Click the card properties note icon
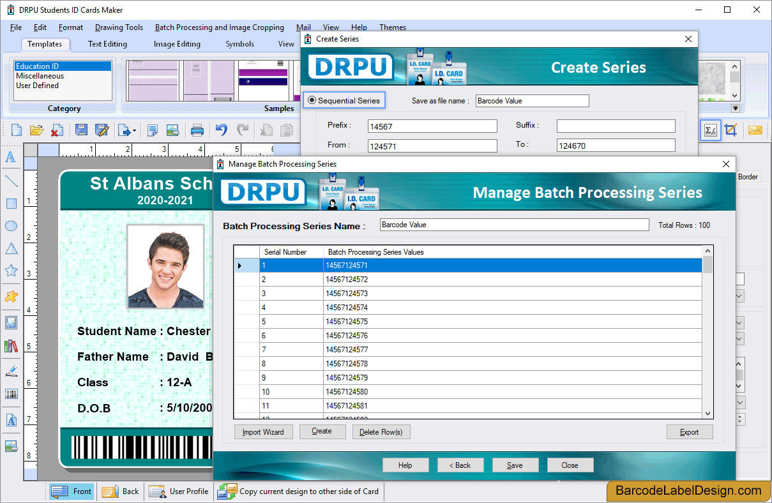The height and width of the screenshot is (503, 772). coord(153,130)
